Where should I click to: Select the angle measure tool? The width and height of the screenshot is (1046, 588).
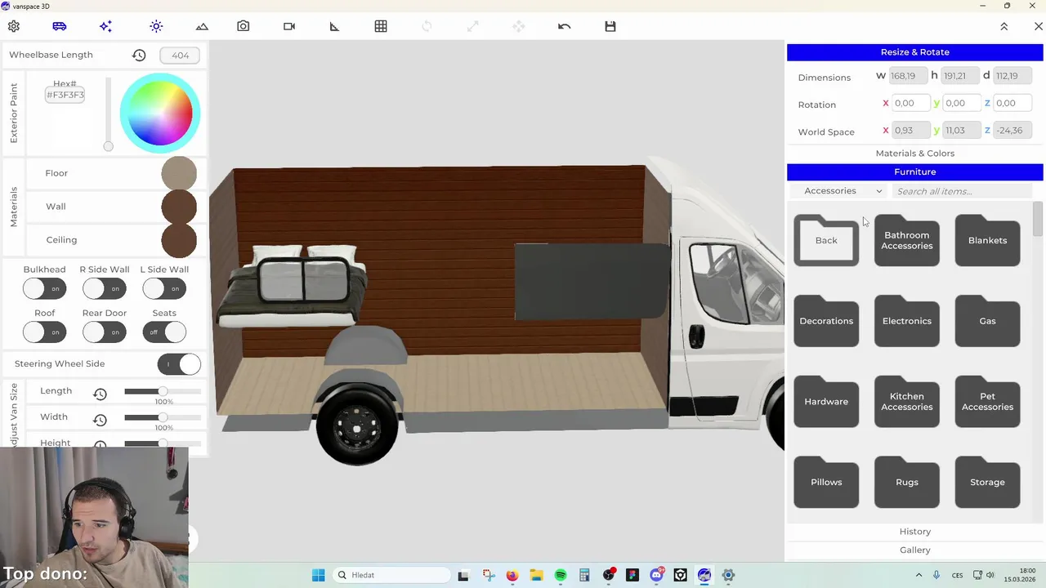[x=334, y=26]
